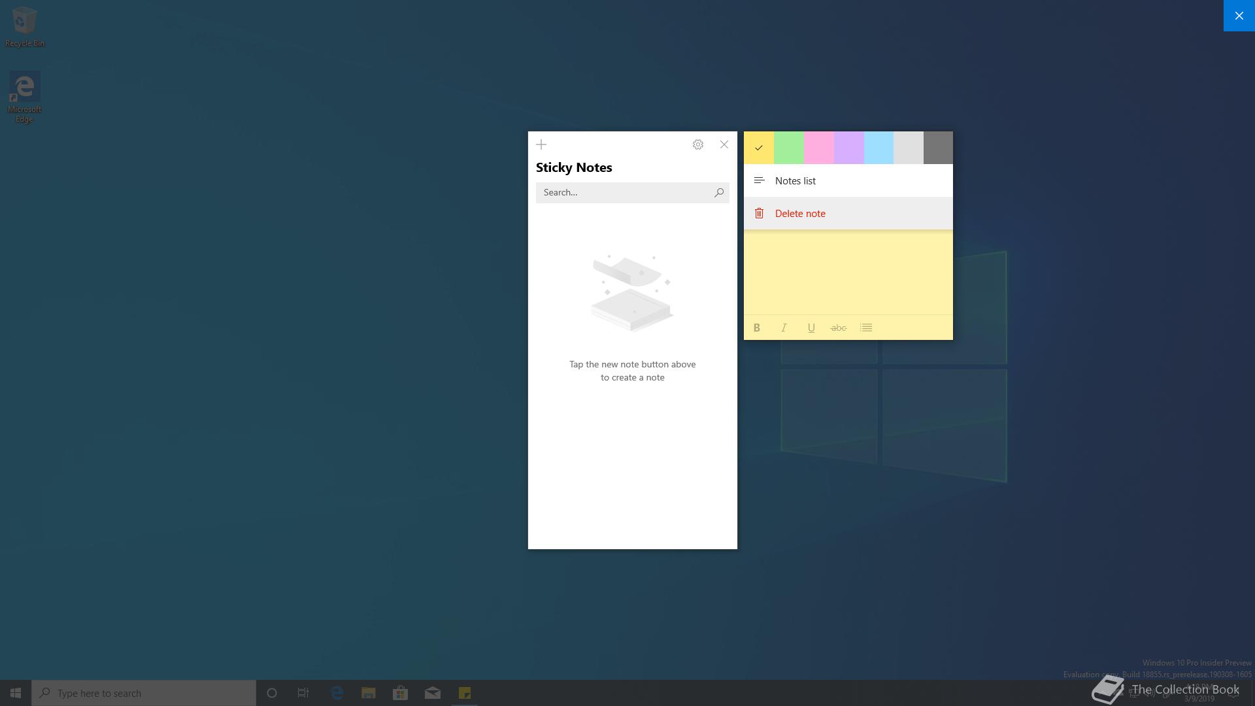Open Notes list from note menu
Screen dimensions: 1255x706
[x=848, y=180]
